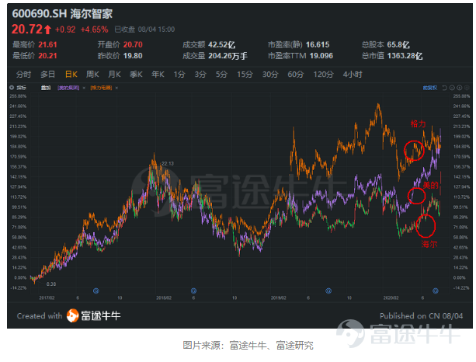The height and width of the screenshot is (362, 476).
Task: Switch chart to 30分 interval
Action: pos(270,75)
